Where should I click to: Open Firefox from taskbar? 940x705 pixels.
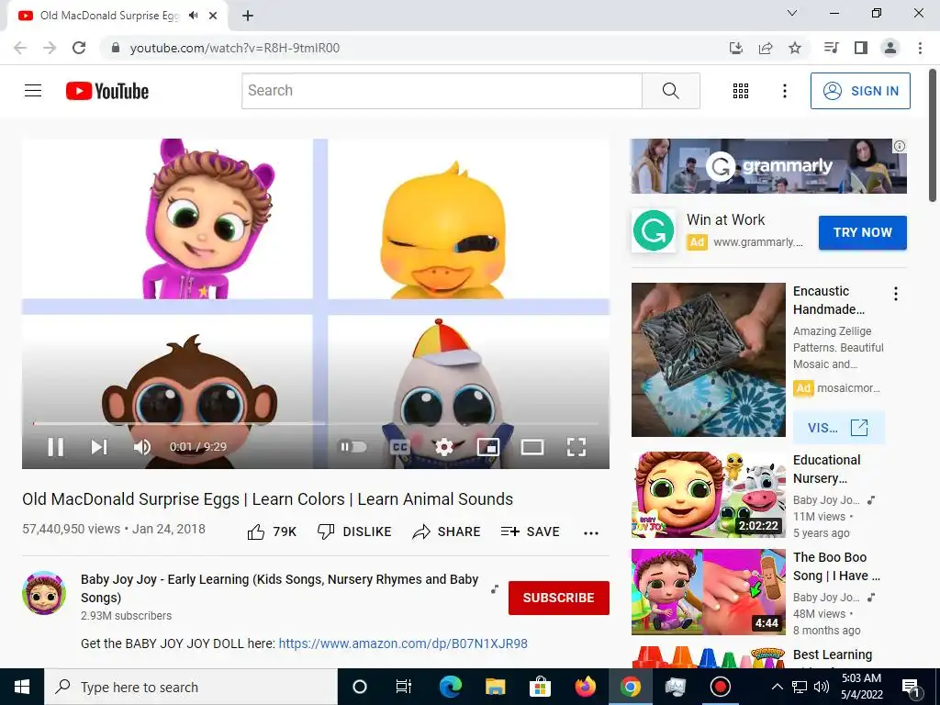coord(585,687)
